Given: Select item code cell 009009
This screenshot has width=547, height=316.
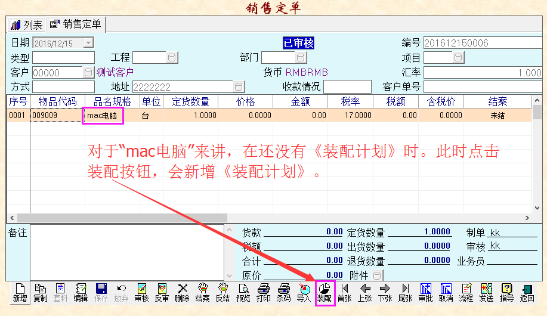Looking at the screenshot, I should (57, 116).
